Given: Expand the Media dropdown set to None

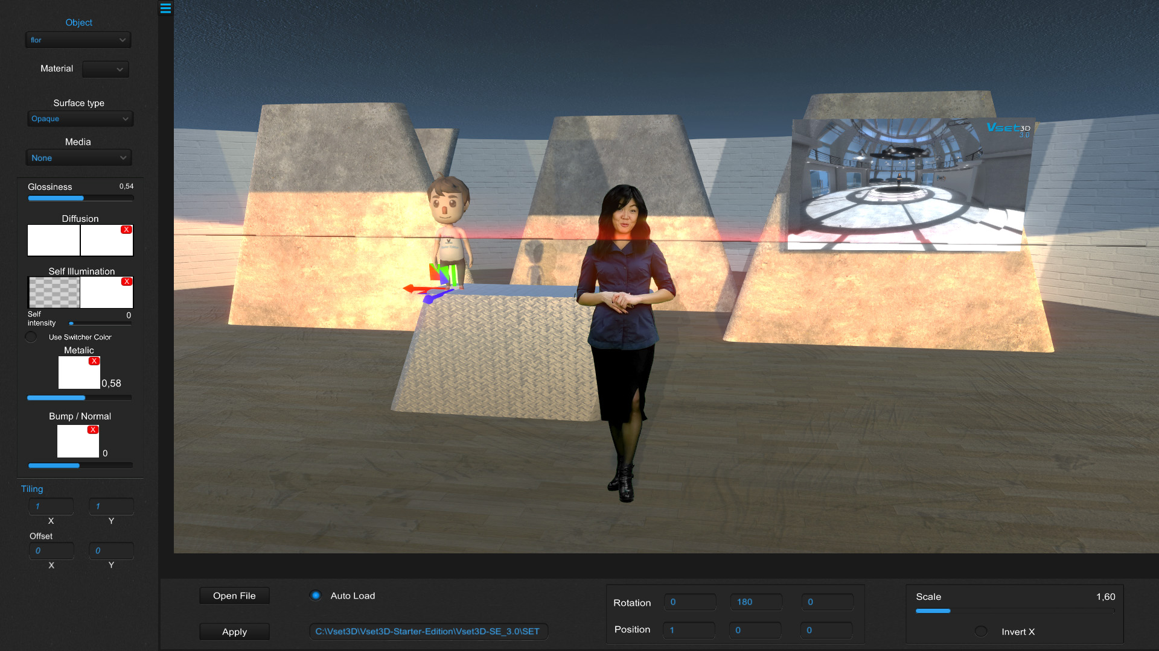Looking at the screenshot, I should 78,158.
